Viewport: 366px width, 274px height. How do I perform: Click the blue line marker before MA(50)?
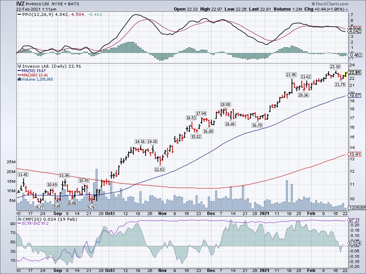(x=19, y=71)
